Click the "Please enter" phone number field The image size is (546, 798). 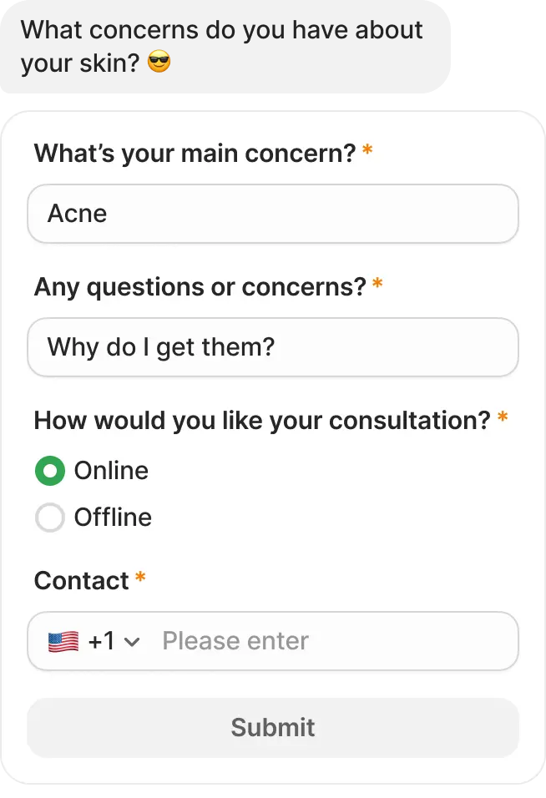tap(334, 641)
